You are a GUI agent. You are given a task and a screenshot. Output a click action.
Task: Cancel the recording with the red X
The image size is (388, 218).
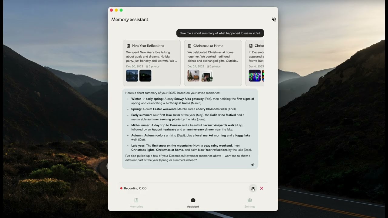pos(262,188)
